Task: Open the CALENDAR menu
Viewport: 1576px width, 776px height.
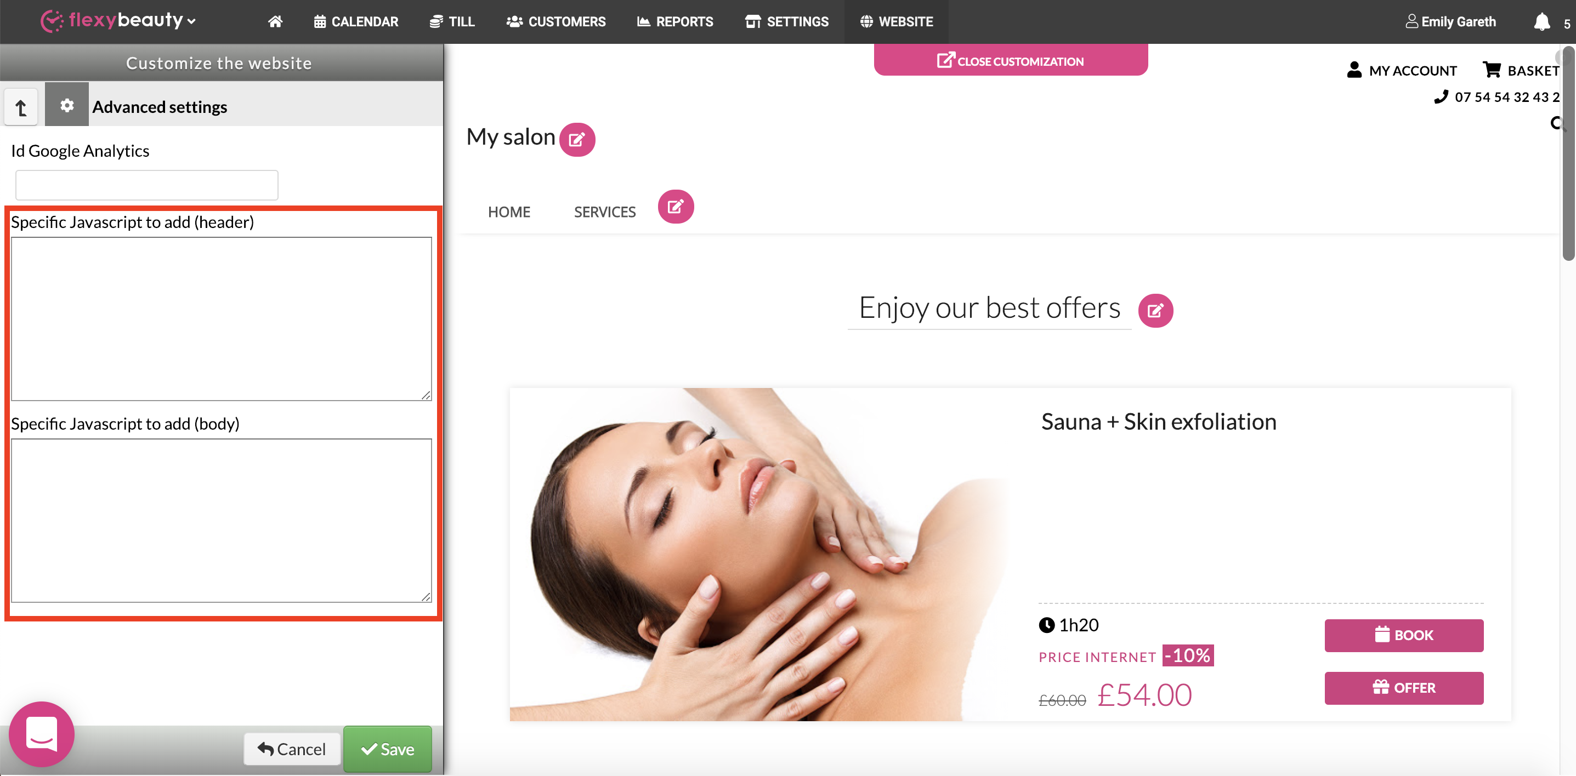Action: tap(356, 21)
